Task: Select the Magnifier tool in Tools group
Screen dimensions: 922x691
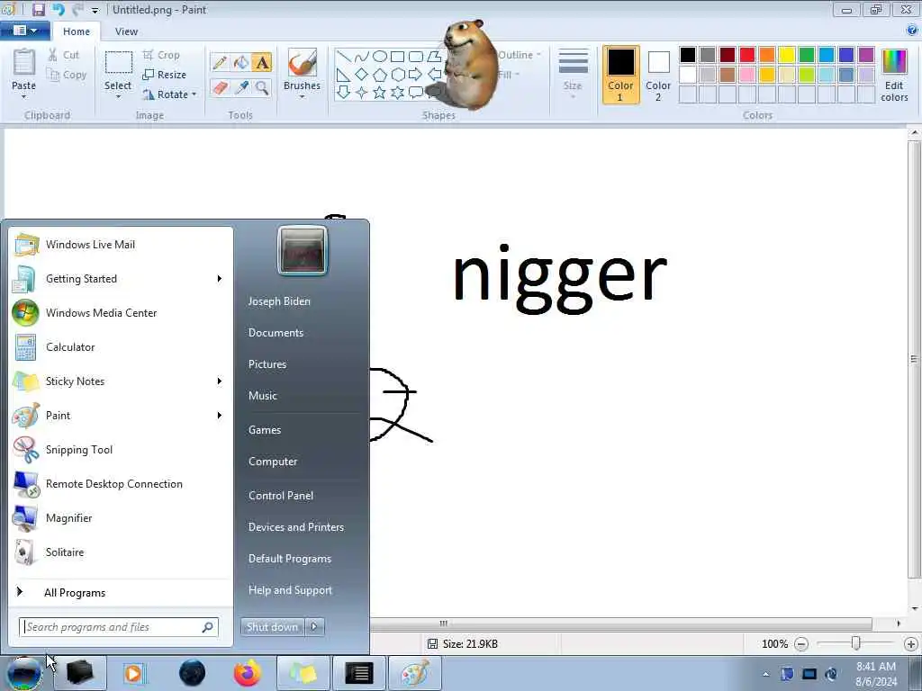Action: (262, 88)
